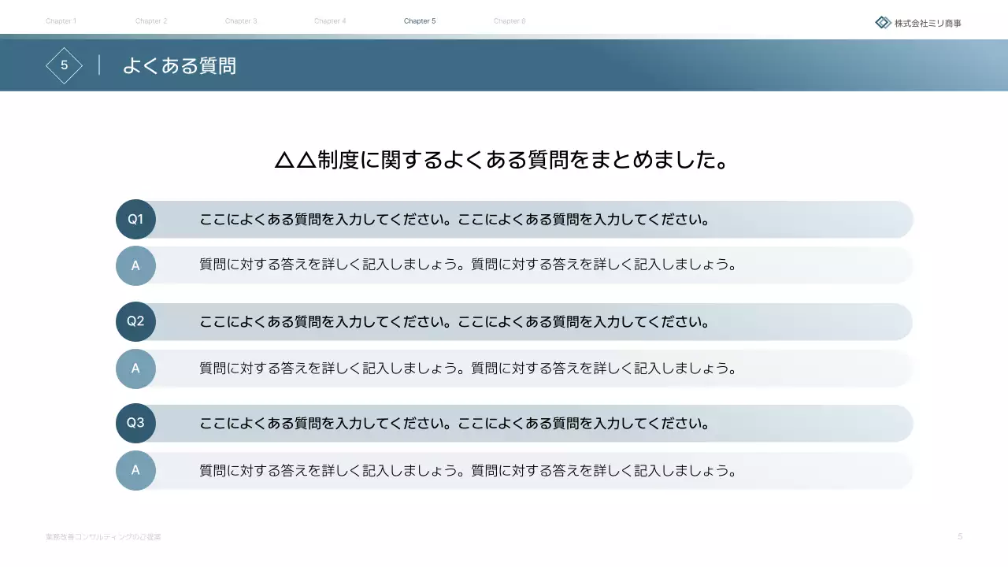Navigate to Chapter 6
Screen dimensions: 1008x567
click(510, 21)
